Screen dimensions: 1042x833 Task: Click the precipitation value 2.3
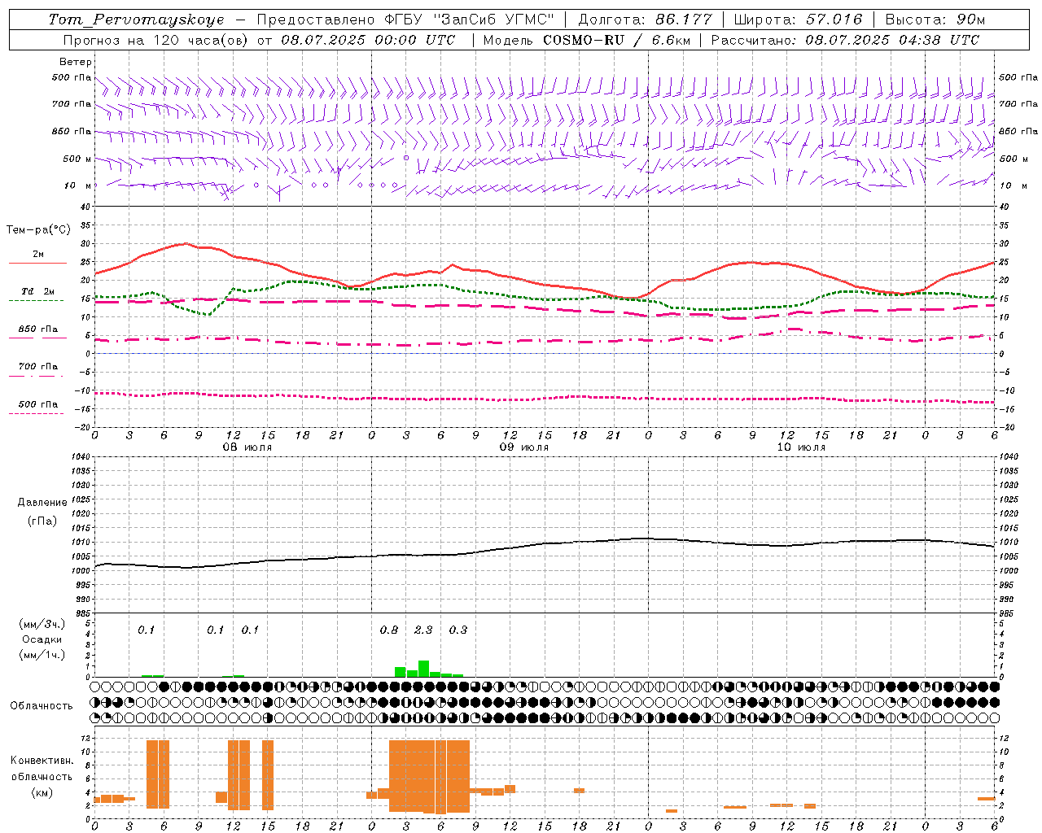tap(423, 630)
